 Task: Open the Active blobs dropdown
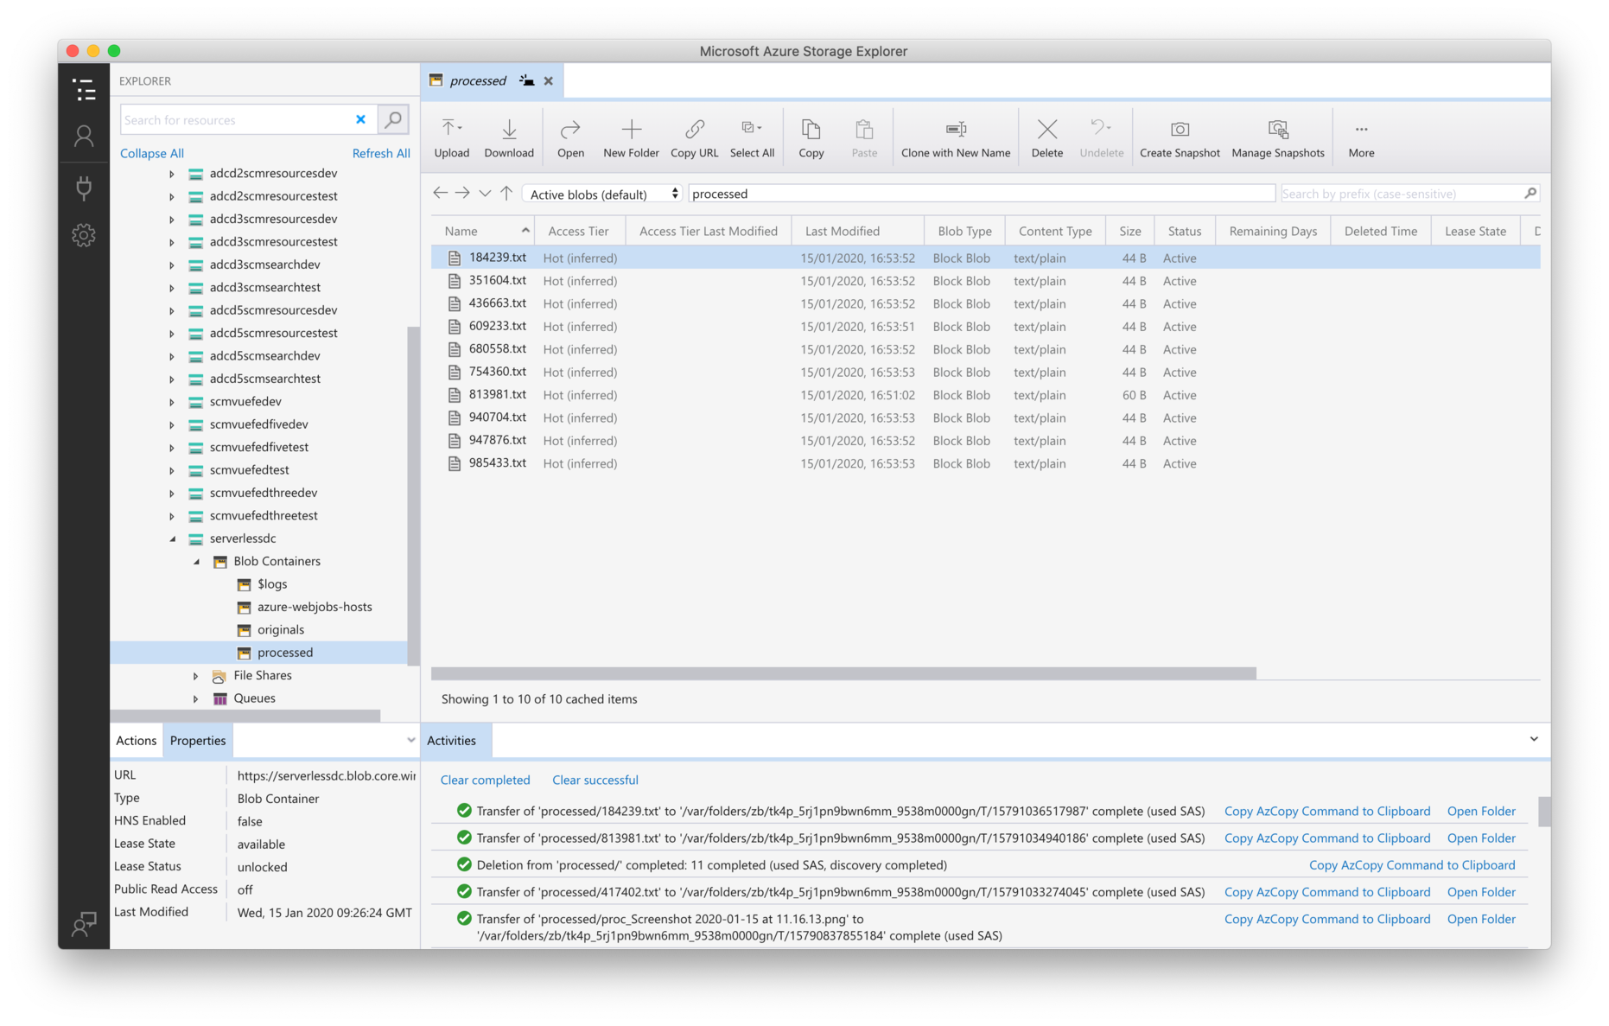click(601, 193)
